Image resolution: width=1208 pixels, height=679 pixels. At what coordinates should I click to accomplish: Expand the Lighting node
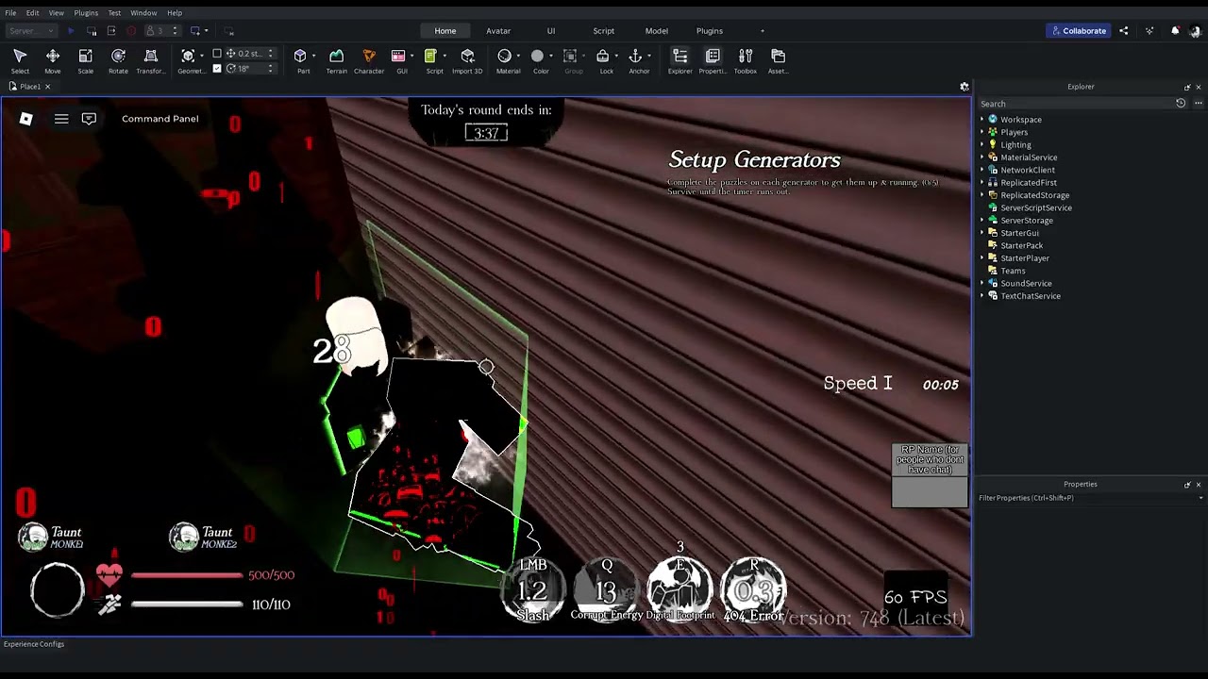(981, 144)
